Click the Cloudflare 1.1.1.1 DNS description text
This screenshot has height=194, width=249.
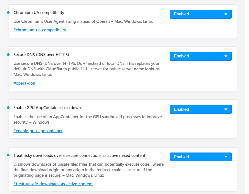[88, 69]
